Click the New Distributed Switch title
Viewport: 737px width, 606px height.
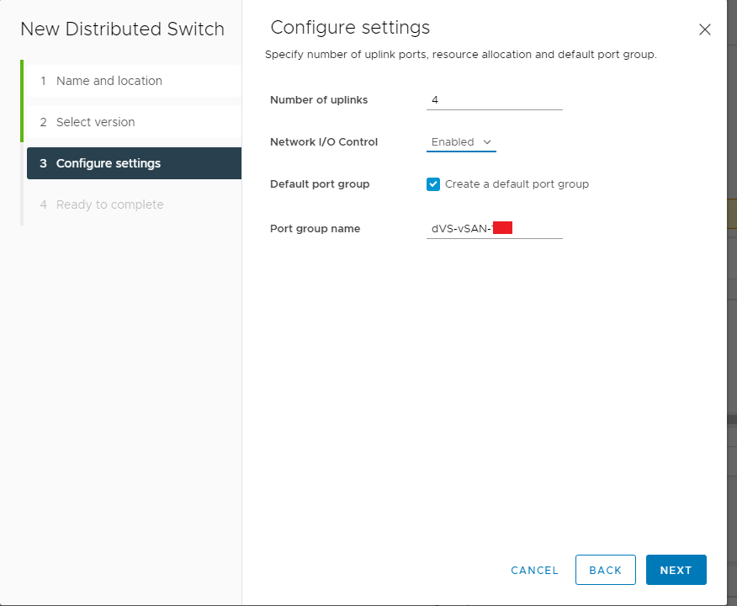[122, 29]
